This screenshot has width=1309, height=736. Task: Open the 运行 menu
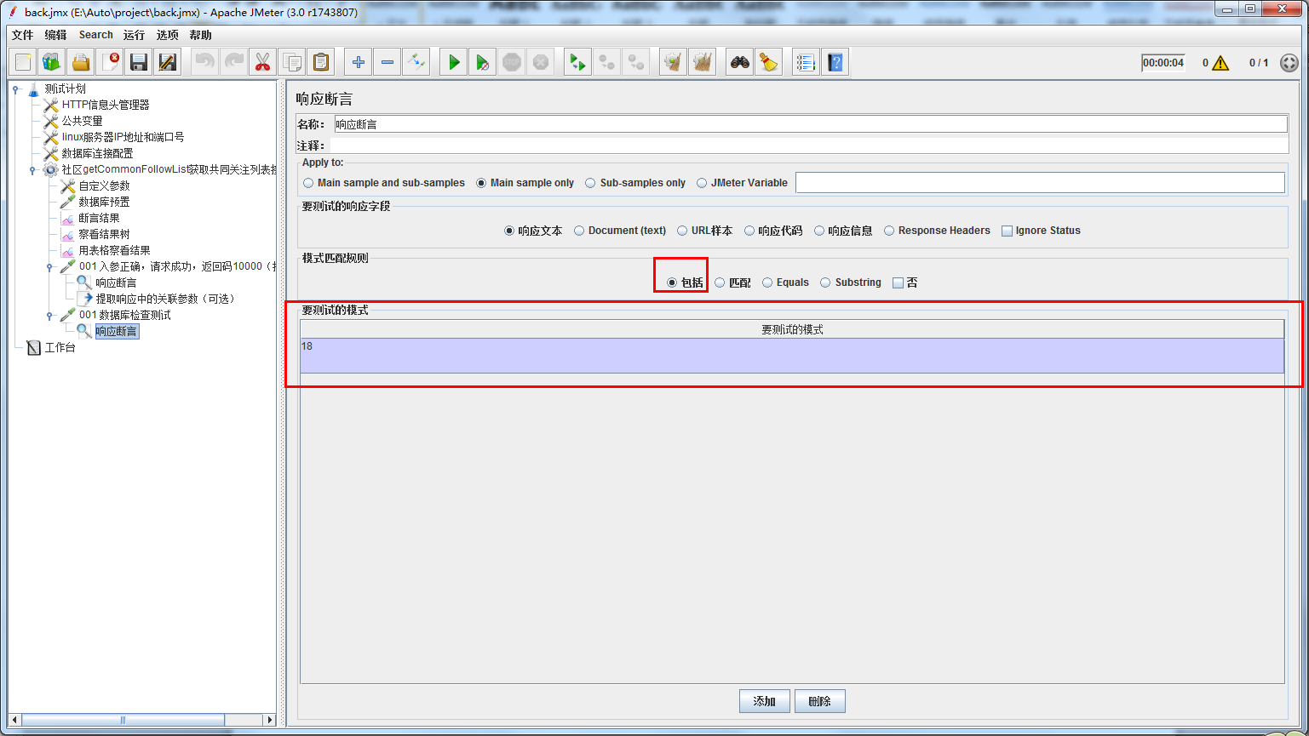point(134,35)
